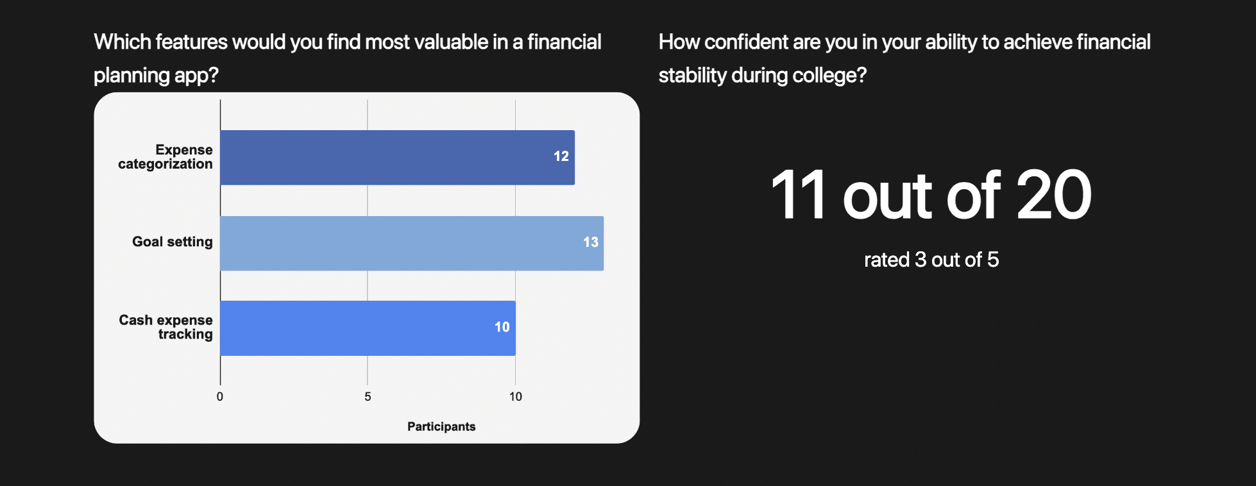Click the Cash expense tracking bar

point(368,328)
